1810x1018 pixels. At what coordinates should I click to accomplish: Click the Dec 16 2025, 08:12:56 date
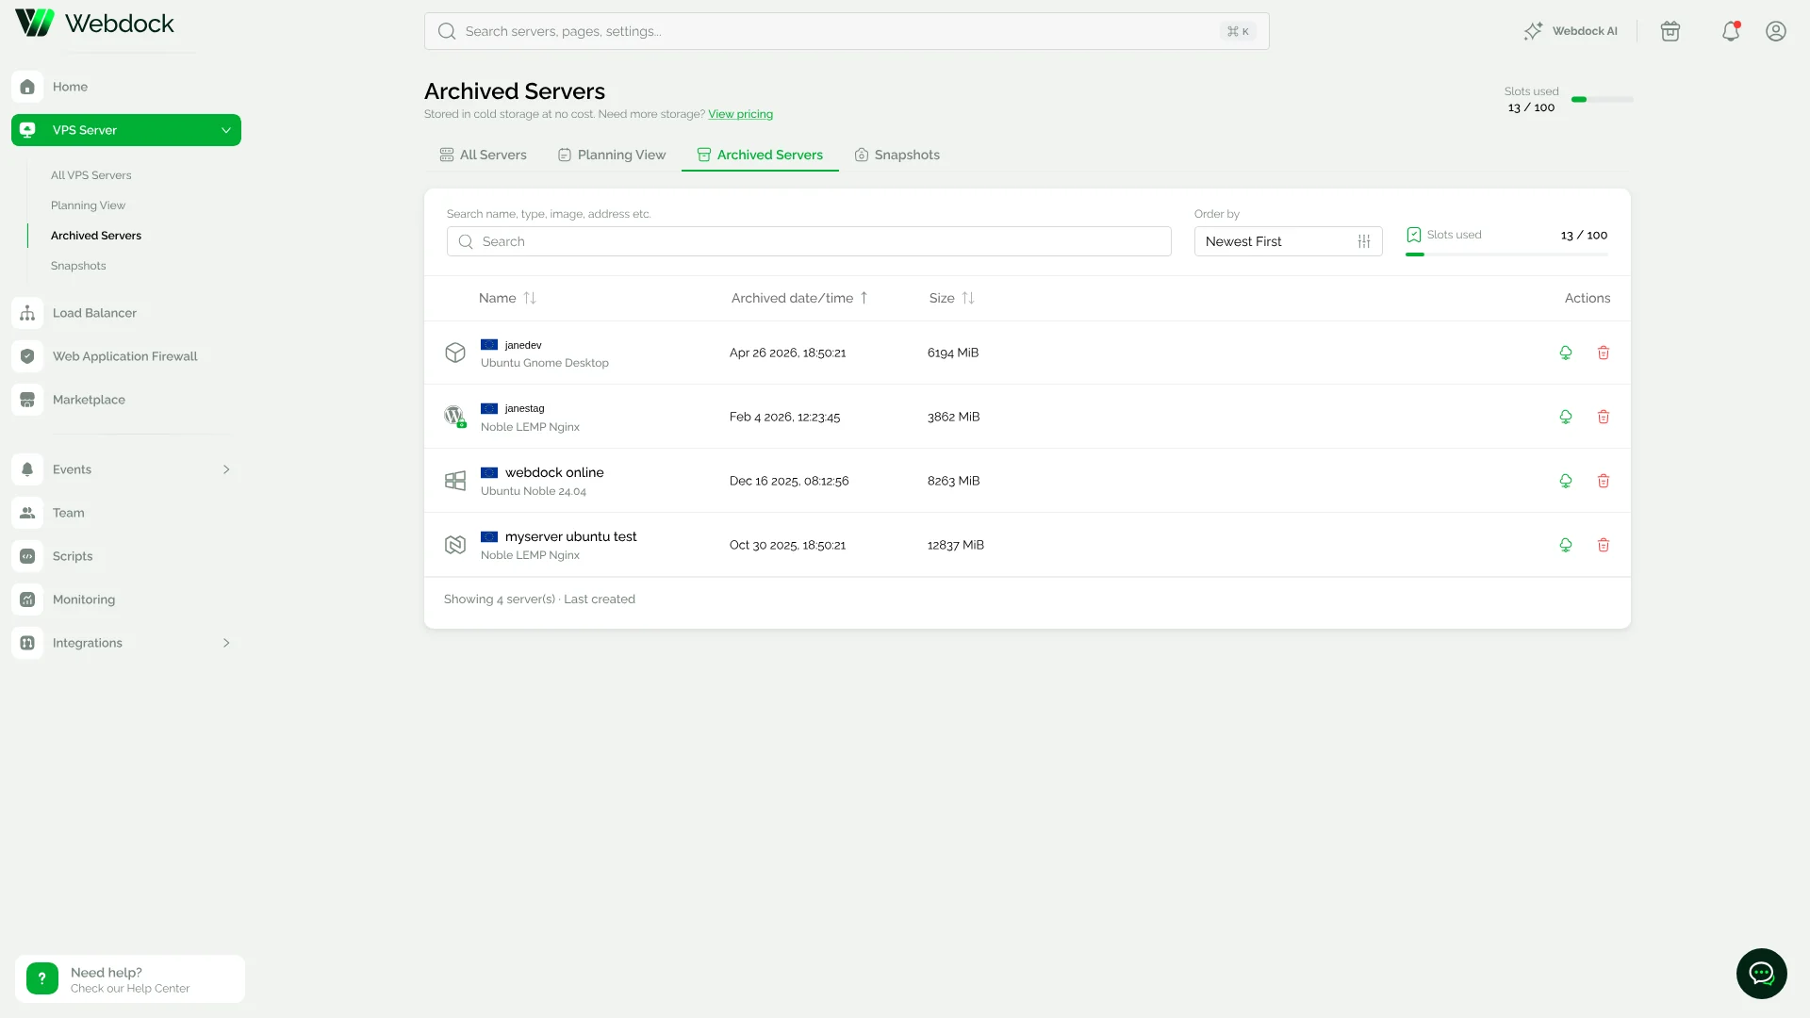pos(789,481)
